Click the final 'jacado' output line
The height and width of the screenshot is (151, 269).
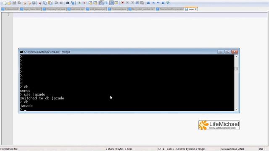tap(26, 106)
